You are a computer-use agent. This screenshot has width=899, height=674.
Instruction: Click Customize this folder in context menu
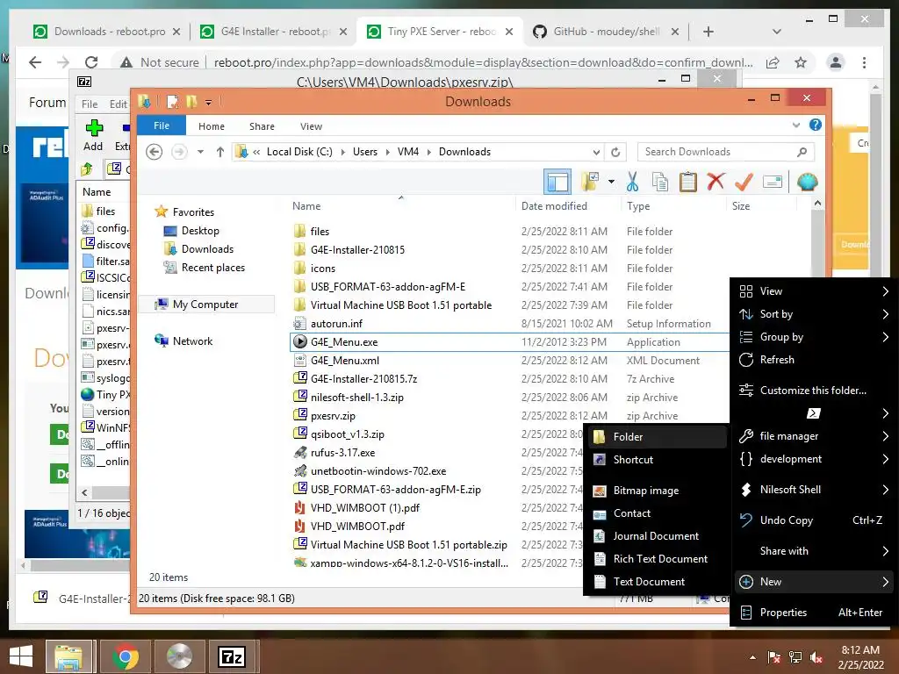814,391
